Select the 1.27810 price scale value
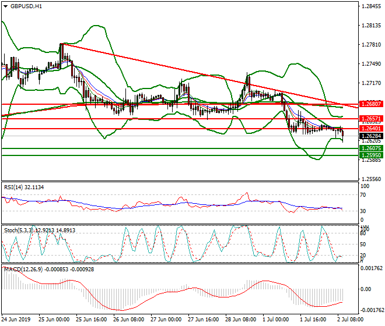Image resolution: width=385 pixels, height=326 pixels. tap(372, 45)
